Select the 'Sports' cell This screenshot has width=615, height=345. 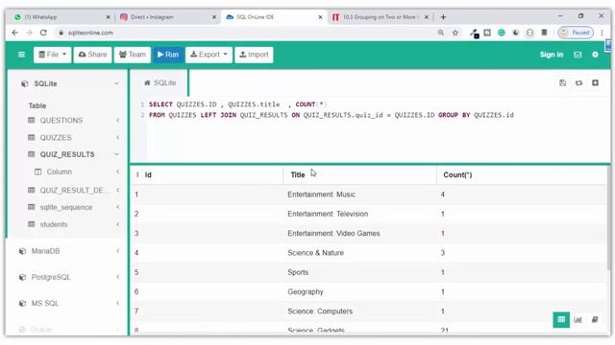[298, 272]
